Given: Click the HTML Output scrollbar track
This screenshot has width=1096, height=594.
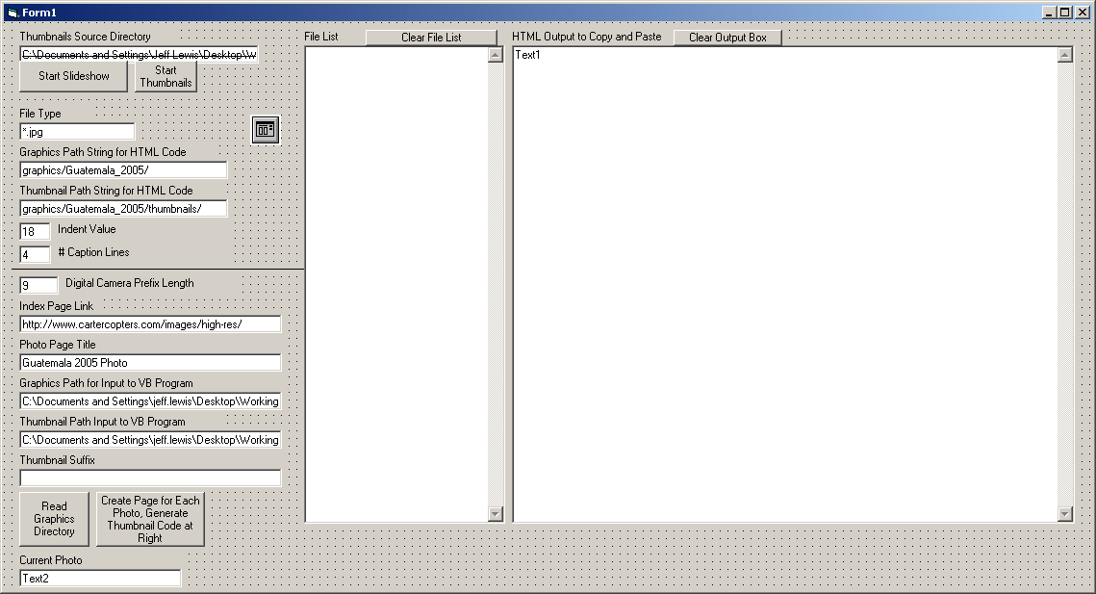Looking at the screenshot, I should point(1065,284).
